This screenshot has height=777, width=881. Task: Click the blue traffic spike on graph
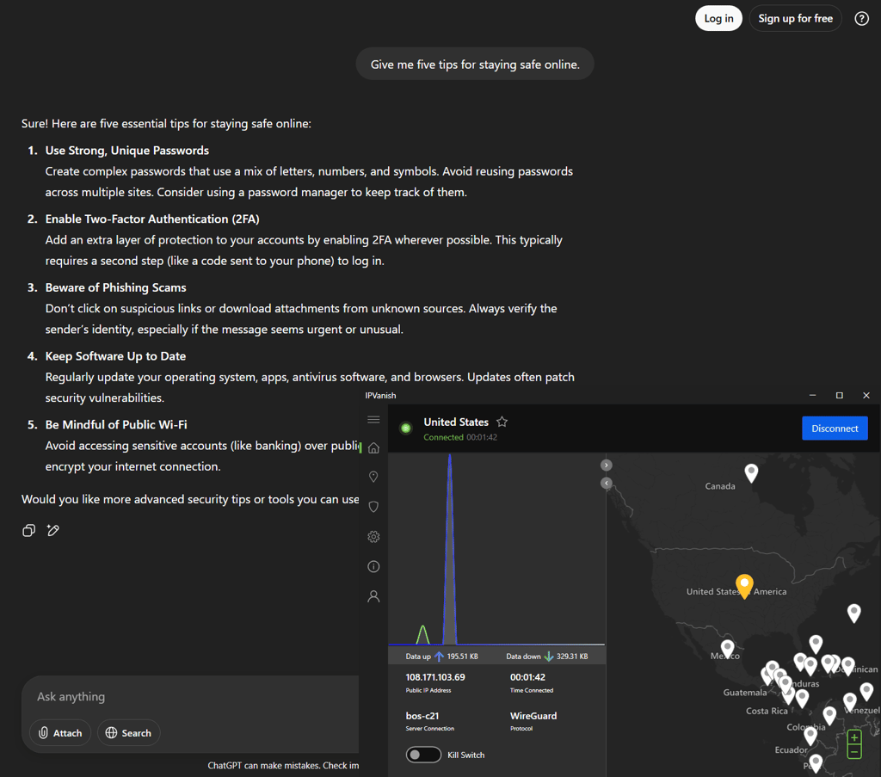(x=449, y=551)
